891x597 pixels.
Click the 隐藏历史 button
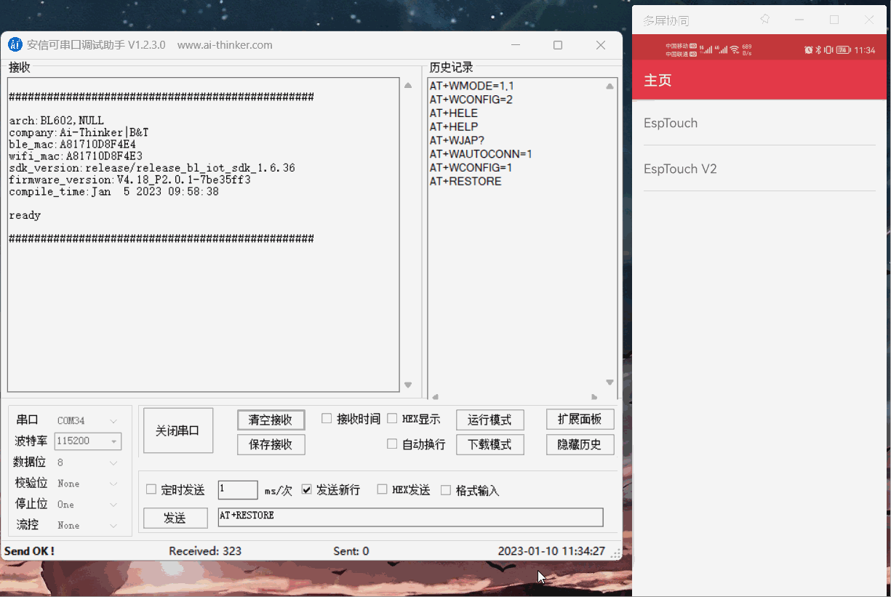coord(580,444)
